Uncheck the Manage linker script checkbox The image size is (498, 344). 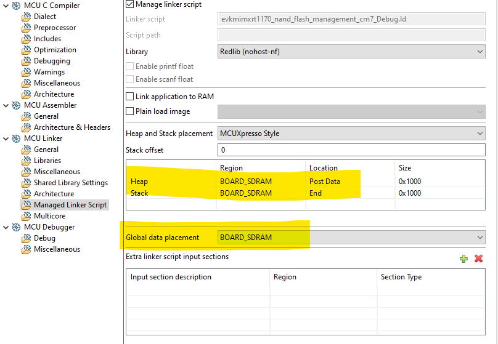130,4
